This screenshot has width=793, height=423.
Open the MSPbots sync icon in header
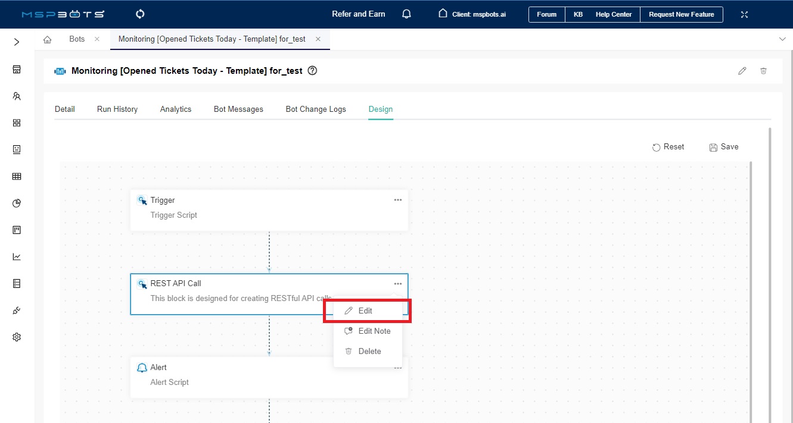point(139,14)
